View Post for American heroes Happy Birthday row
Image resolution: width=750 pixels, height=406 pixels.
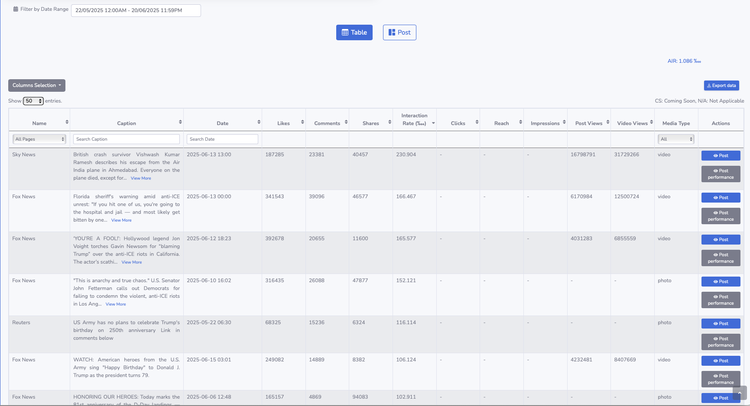pos(721,361)
